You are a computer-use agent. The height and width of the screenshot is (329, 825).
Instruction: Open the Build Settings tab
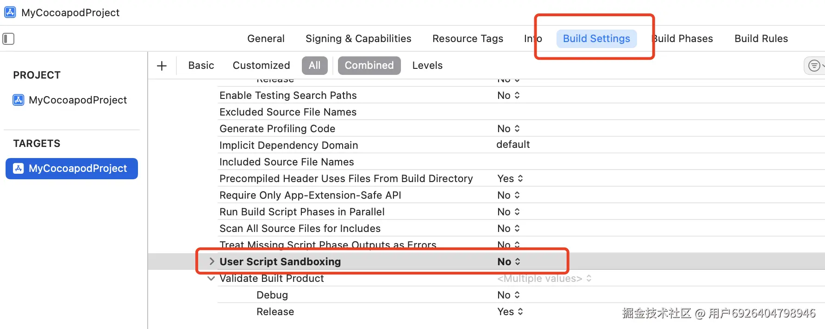596,39
